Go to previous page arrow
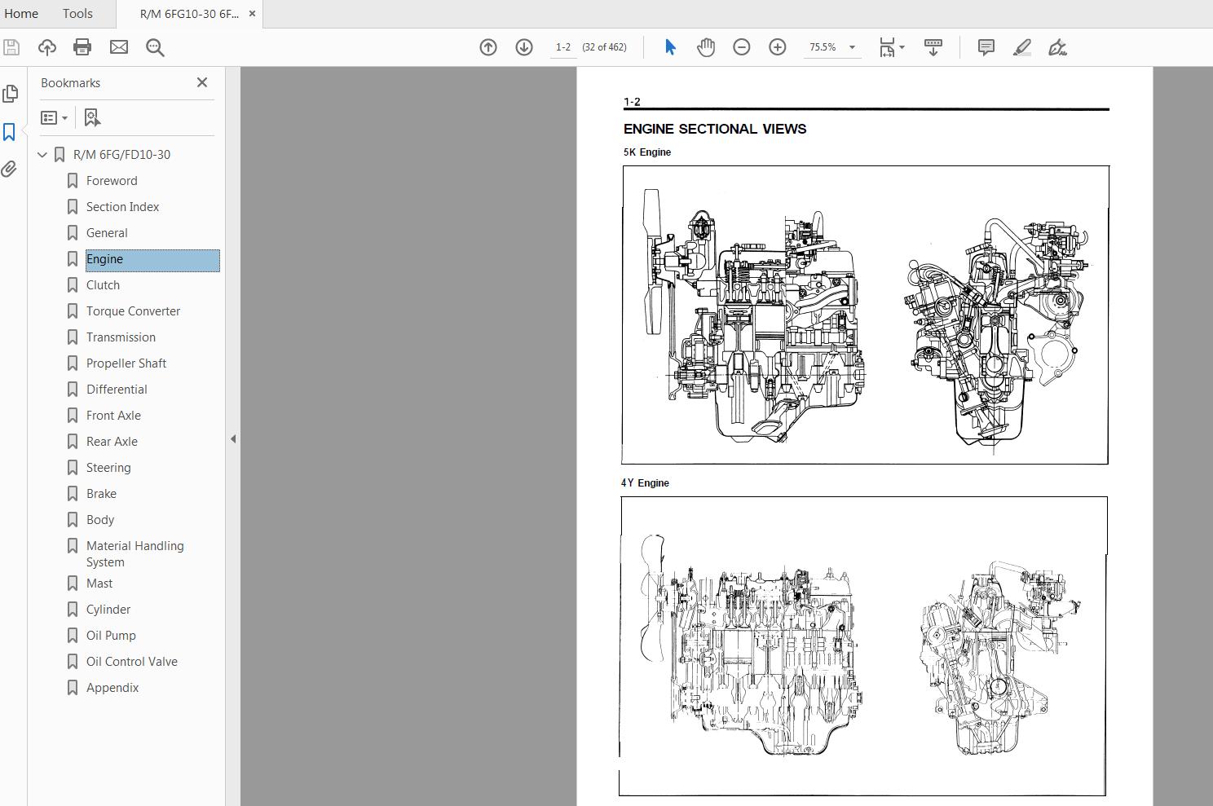Image resolution: width=1213 pixels, height=806 pixels. [x=488, y=47]
